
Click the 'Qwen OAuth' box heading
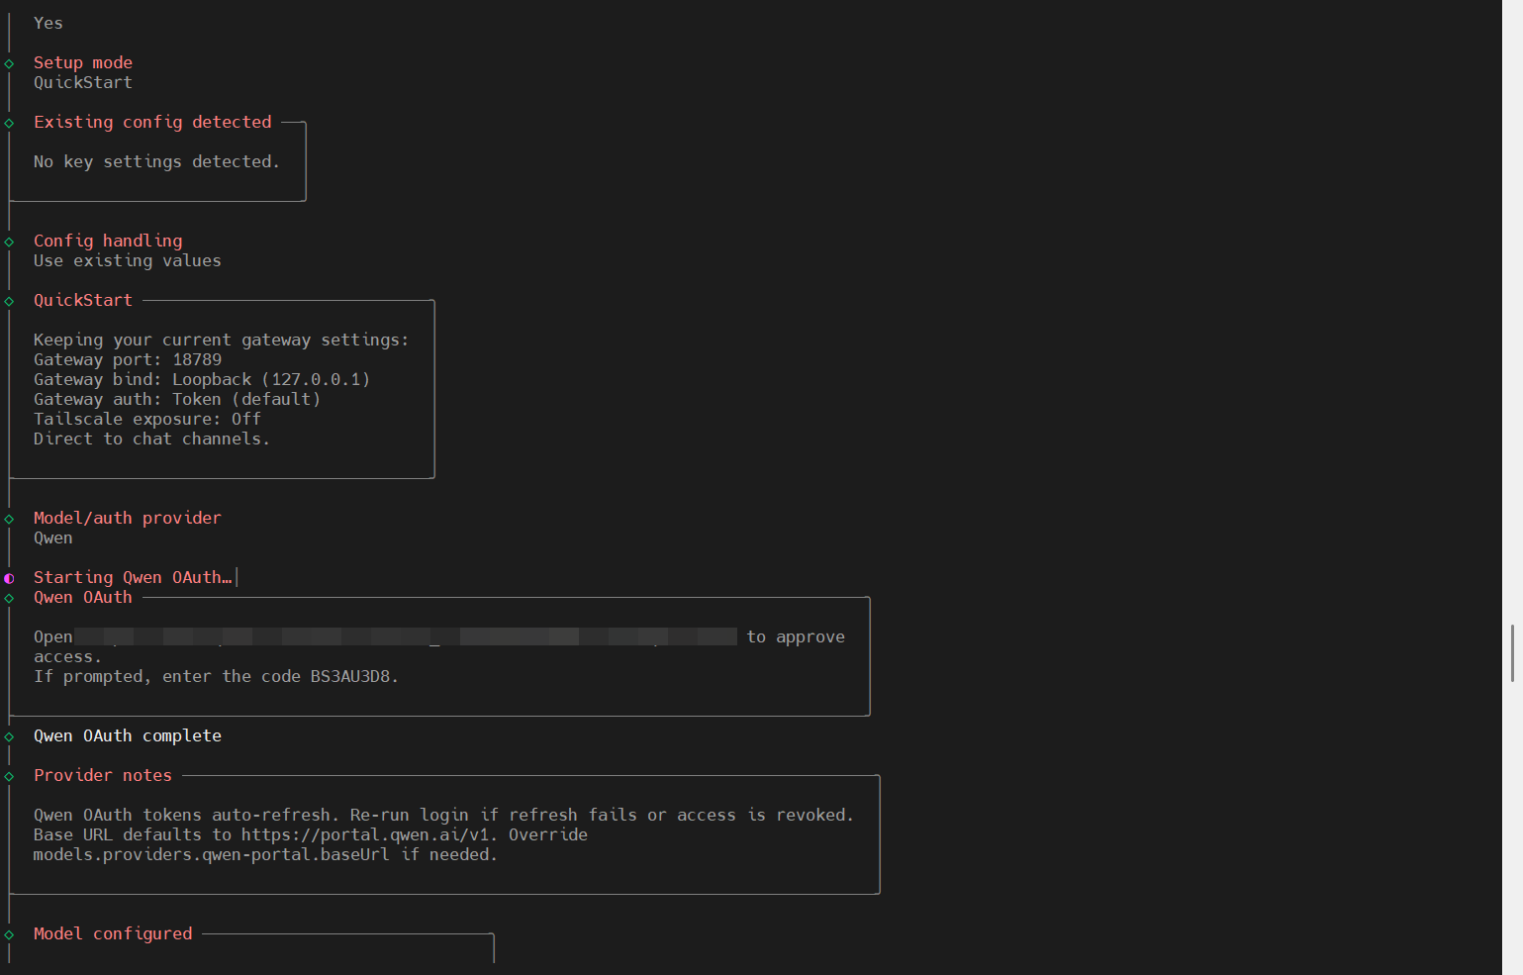(83, 597)
